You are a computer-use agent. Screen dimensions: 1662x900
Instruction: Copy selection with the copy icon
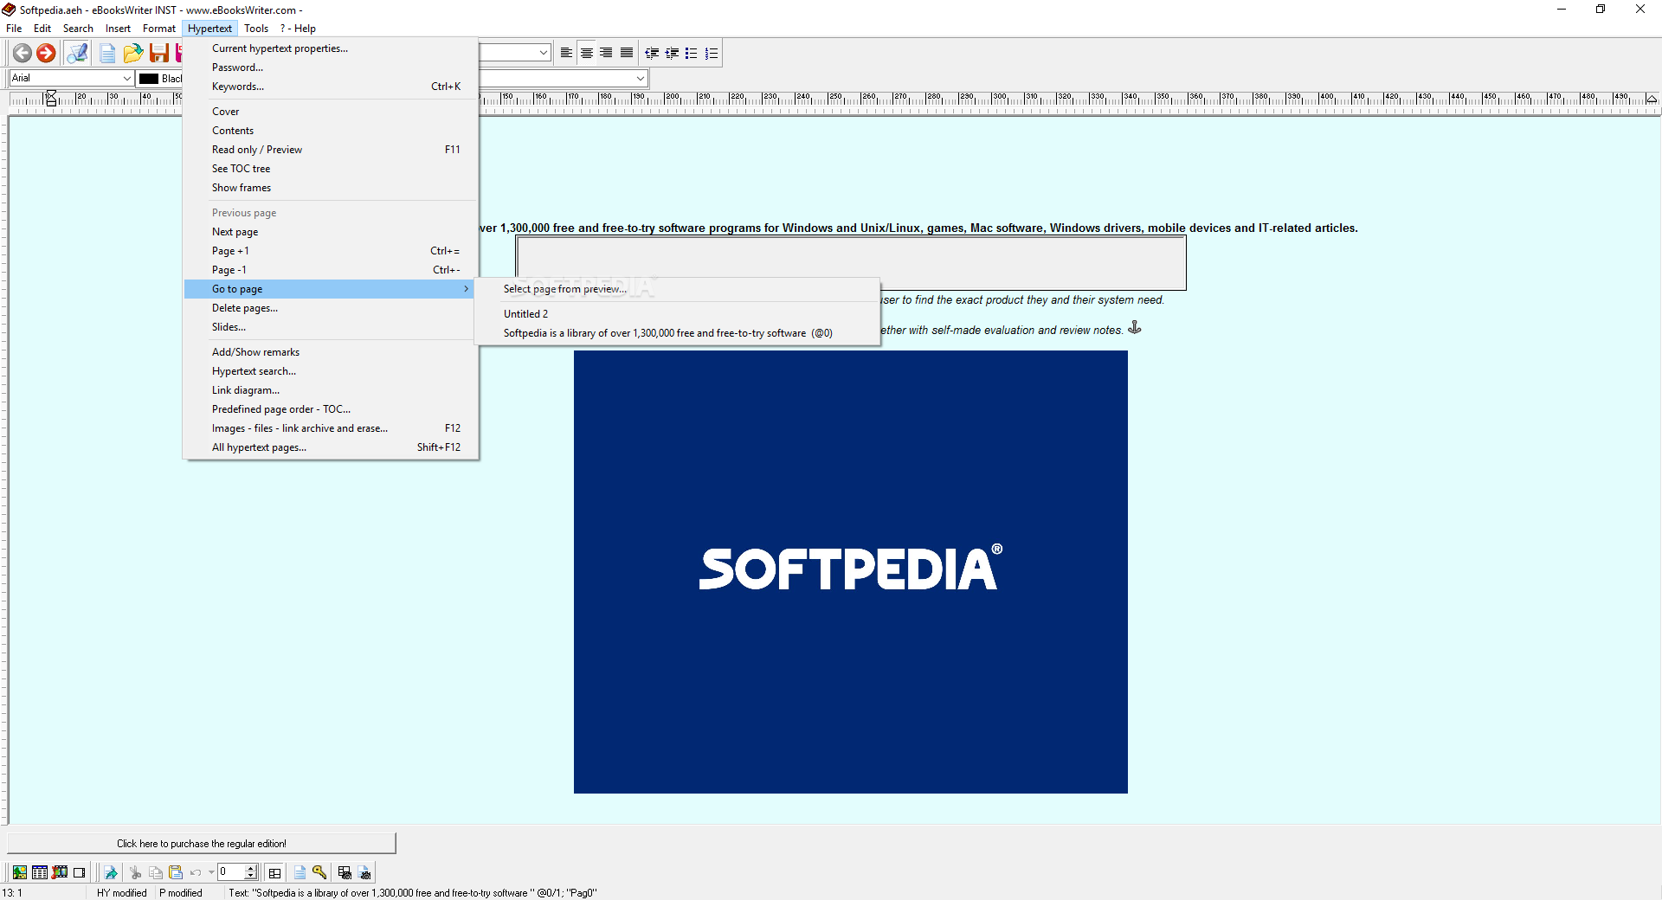(x=156, y=872)
